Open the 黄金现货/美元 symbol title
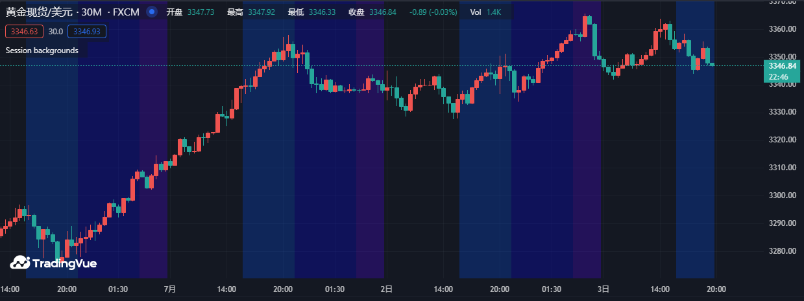The height and width of the screenshot is (301, 804). (39, 12)
